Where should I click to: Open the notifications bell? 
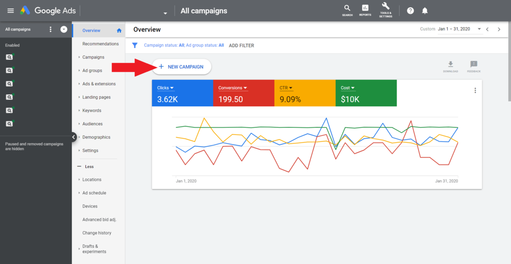click(x=425, y=11)
